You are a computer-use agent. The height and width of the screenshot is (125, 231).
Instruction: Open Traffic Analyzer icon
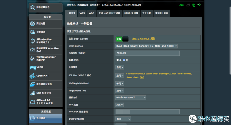tap(32, 58)
